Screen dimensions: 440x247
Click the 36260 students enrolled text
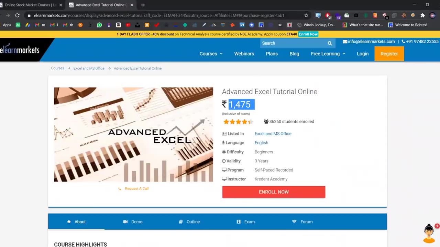[291, 121]
